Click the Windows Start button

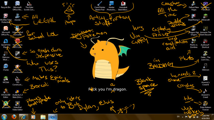4,117
